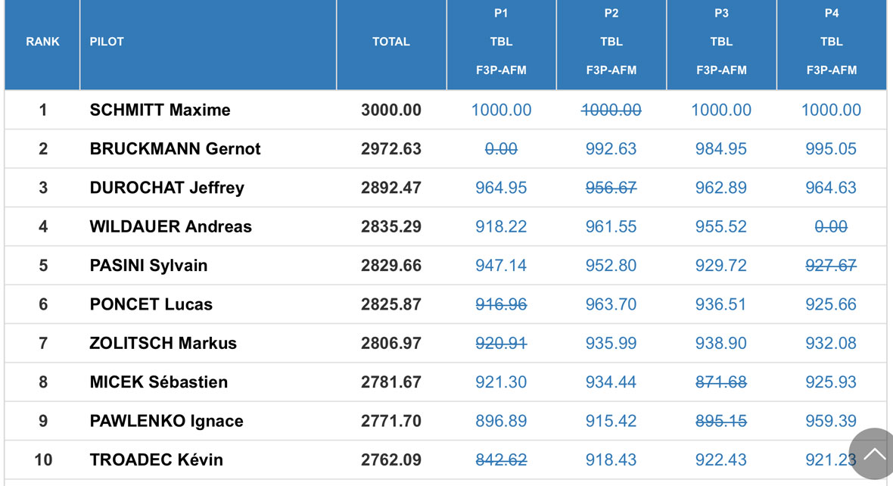Image resolution: width=893 pixels, height=486 pixels.
Task: Open SCHMITT Maxime's struck-through P2 score
Action: click(x=611, y=110)
